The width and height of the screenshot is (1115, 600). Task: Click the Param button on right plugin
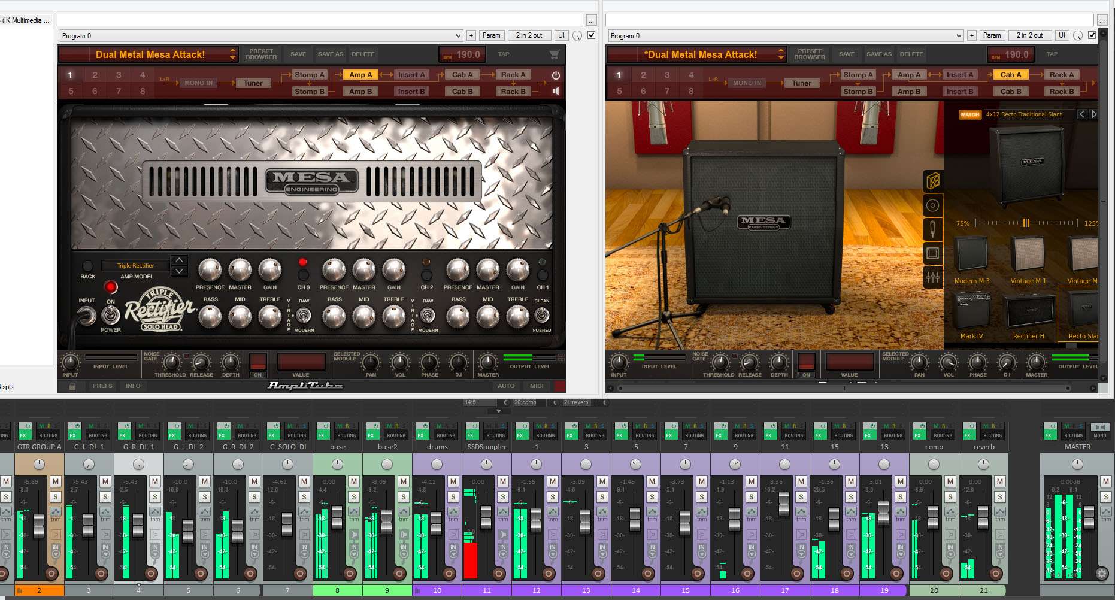(992, 35)
